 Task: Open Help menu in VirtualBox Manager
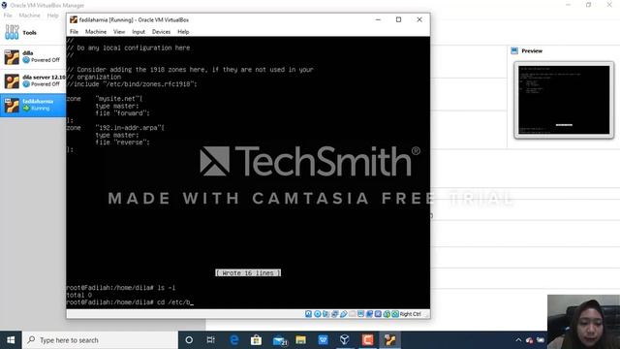(52, 16)
